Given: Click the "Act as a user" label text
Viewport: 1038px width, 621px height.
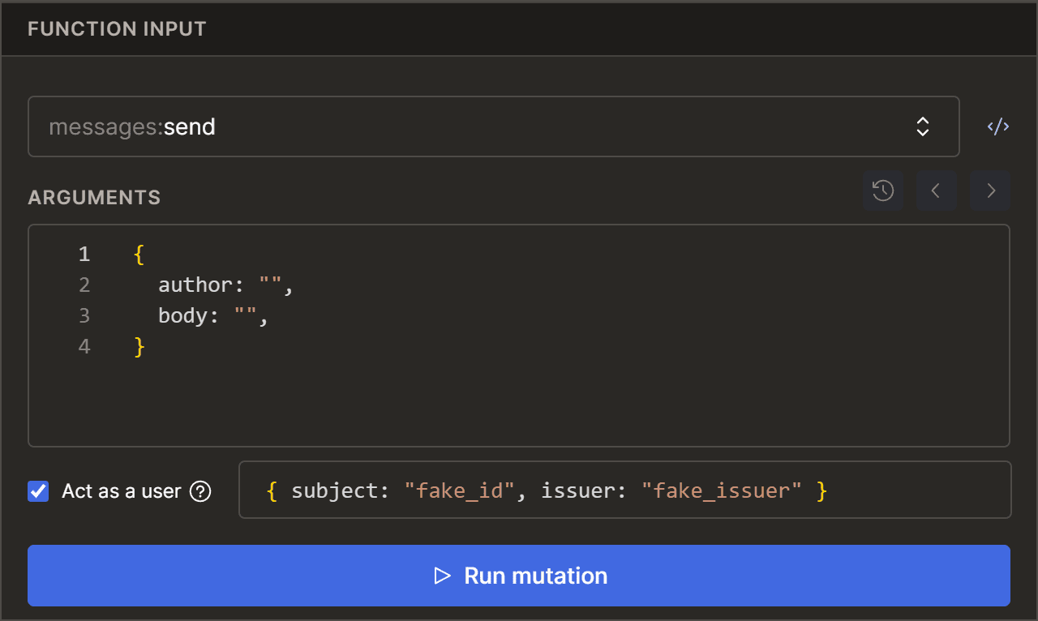Looking at the screenshot, I should click(x=121, y=491).
